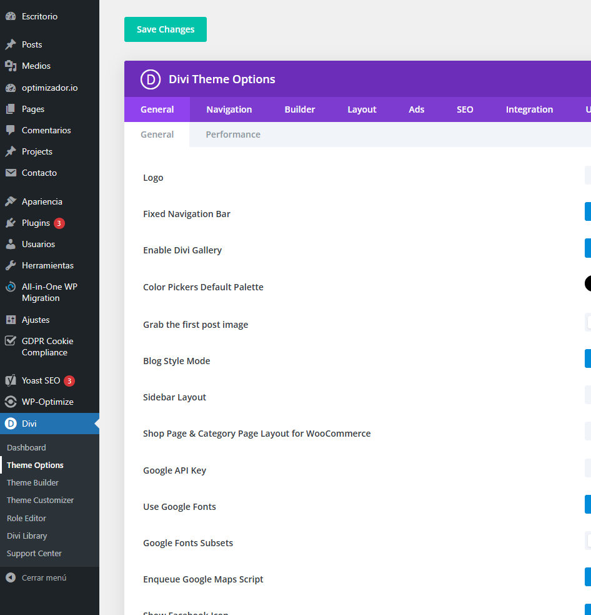Click the optimizador.io gauge icon
591x615 pixels.
pyautogui.click(x=11, y=88)
